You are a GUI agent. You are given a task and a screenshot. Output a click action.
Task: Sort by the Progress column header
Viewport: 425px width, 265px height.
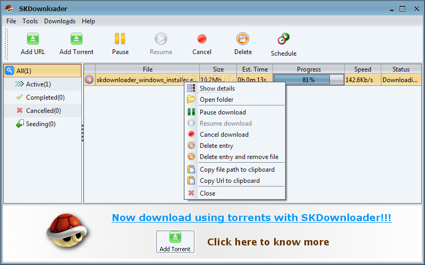click(x=309, y=69)
